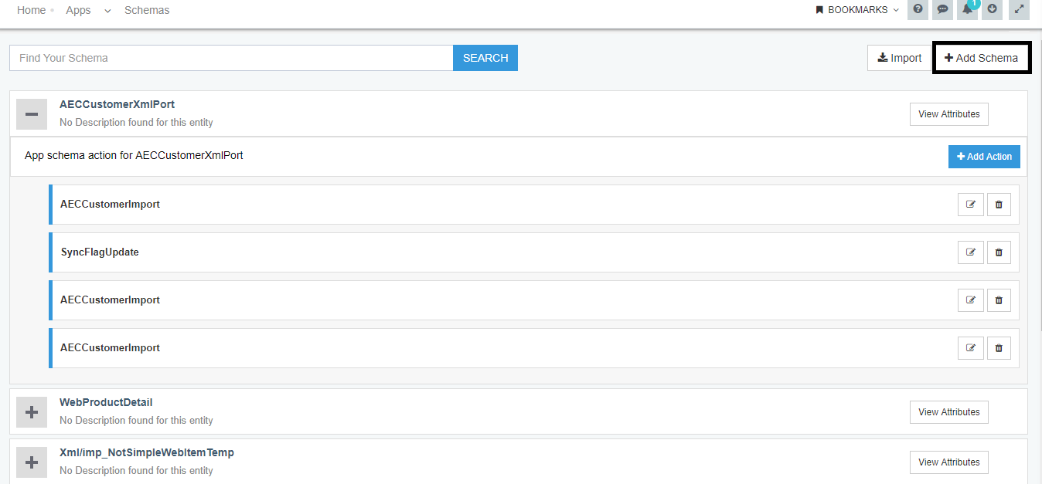Viewport: 1042px width, 484px height.
Task: Enter fullscreen using the expand arrows icon
Action: coord(1017,9)
